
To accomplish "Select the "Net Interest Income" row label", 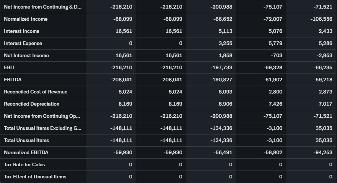I will (26, 56).
